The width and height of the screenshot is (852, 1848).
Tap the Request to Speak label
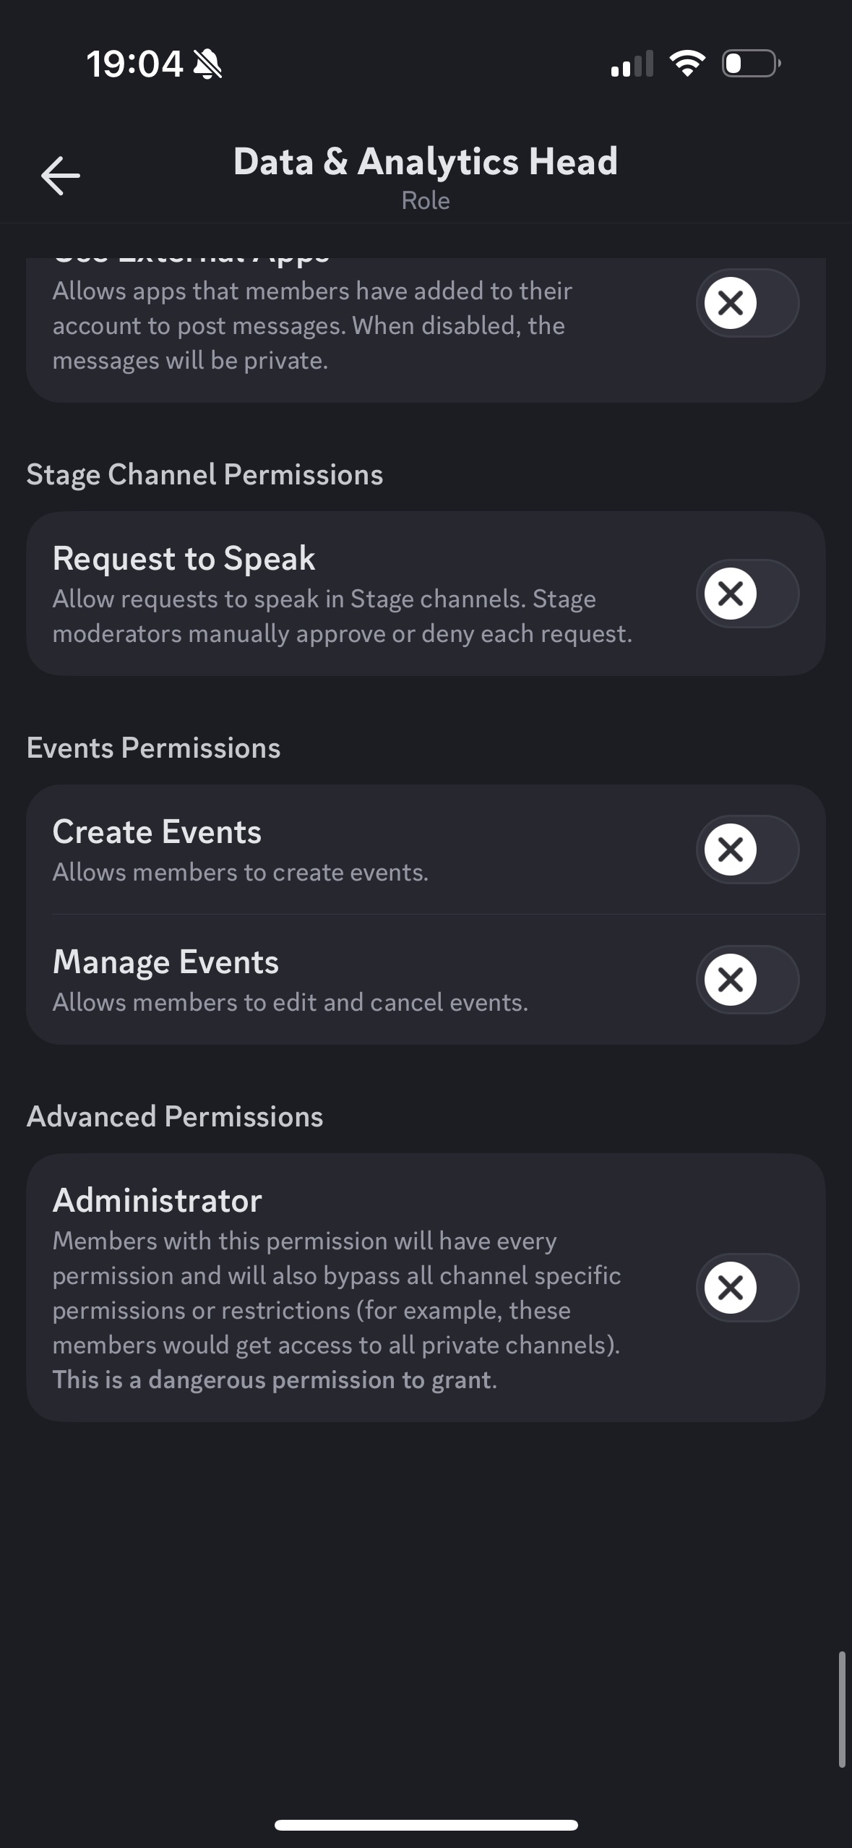184,559
